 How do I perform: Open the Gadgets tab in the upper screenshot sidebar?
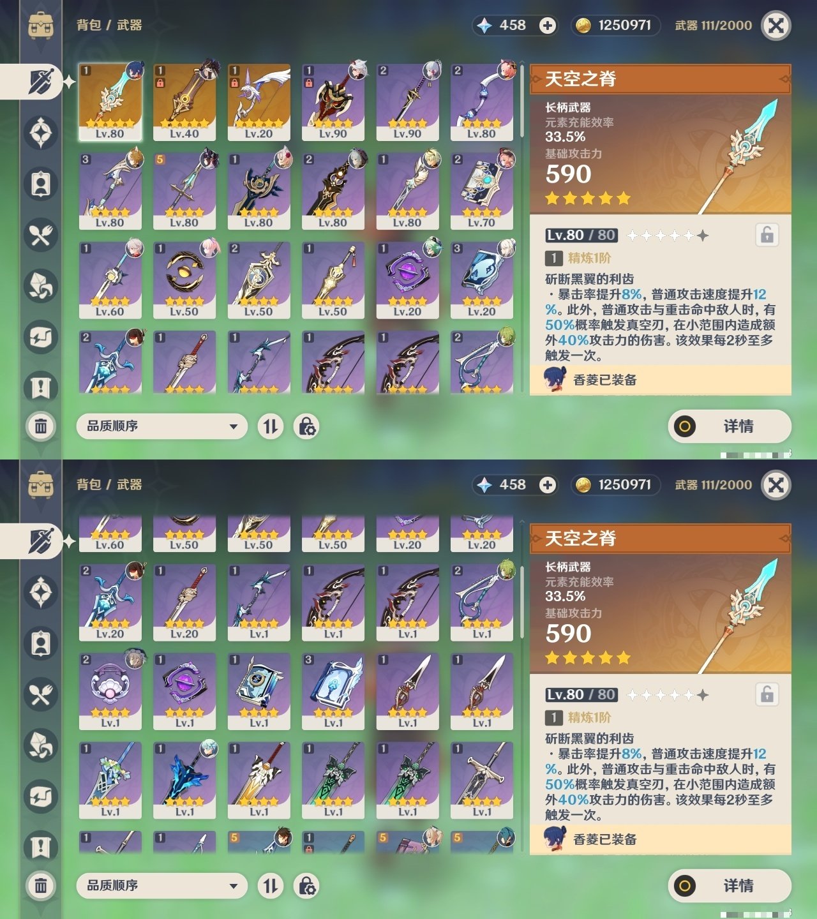coord(41,337)
